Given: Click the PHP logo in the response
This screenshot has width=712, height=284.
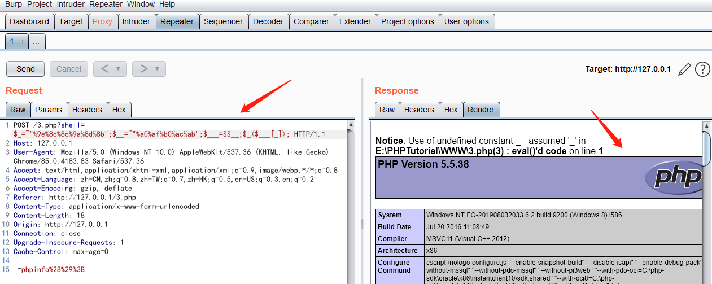Looking at the screenshot, I should pyautogui.click(x=673, y=177).
